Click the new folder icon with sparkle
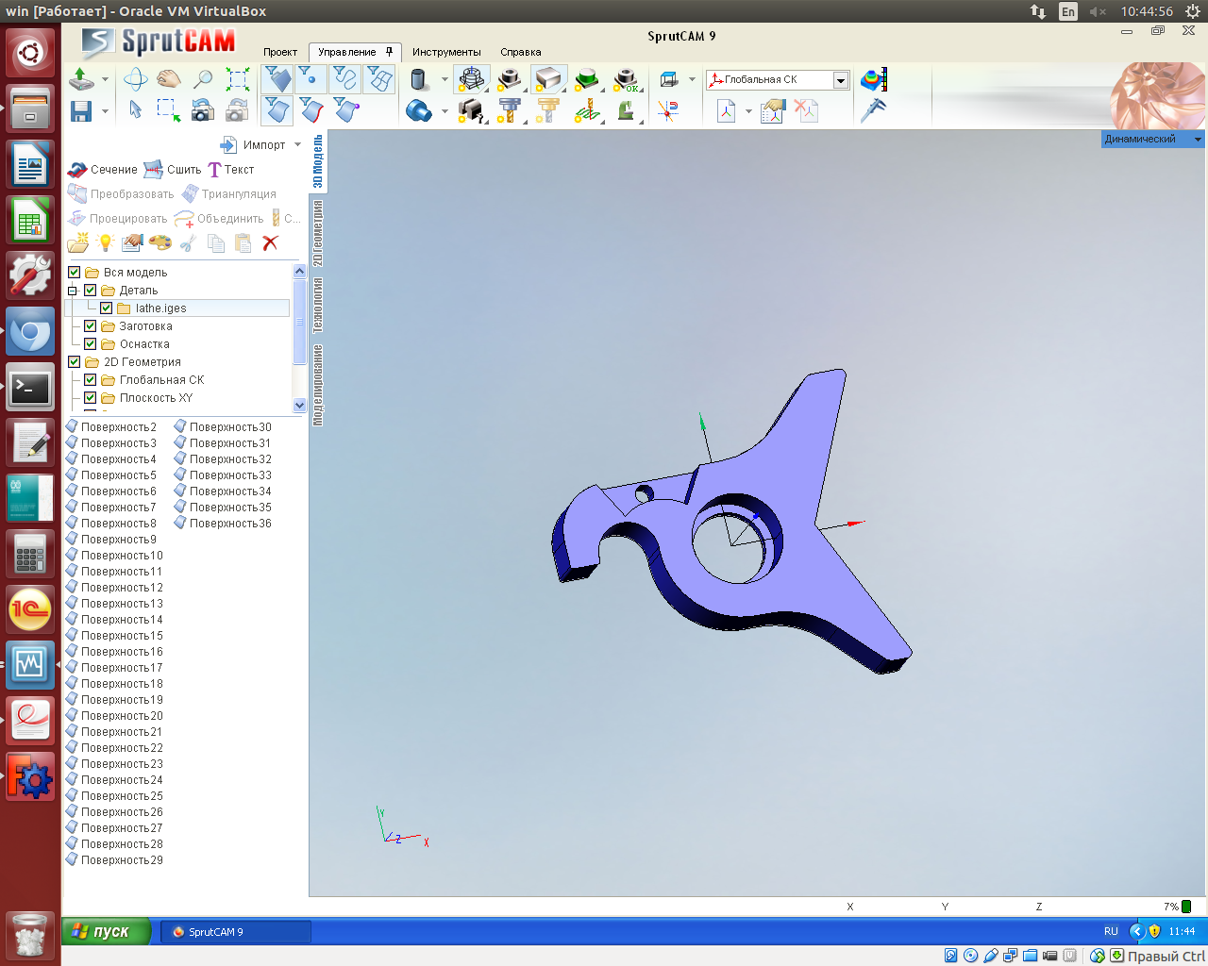The height and width of the screenshot is (966, 1208). coord(78,242)
